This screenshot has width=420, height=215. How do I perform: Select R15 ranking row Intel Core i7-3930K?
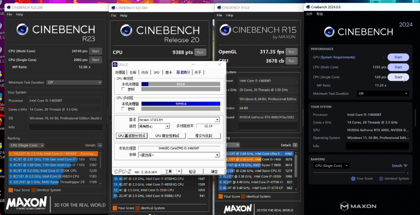256,177
